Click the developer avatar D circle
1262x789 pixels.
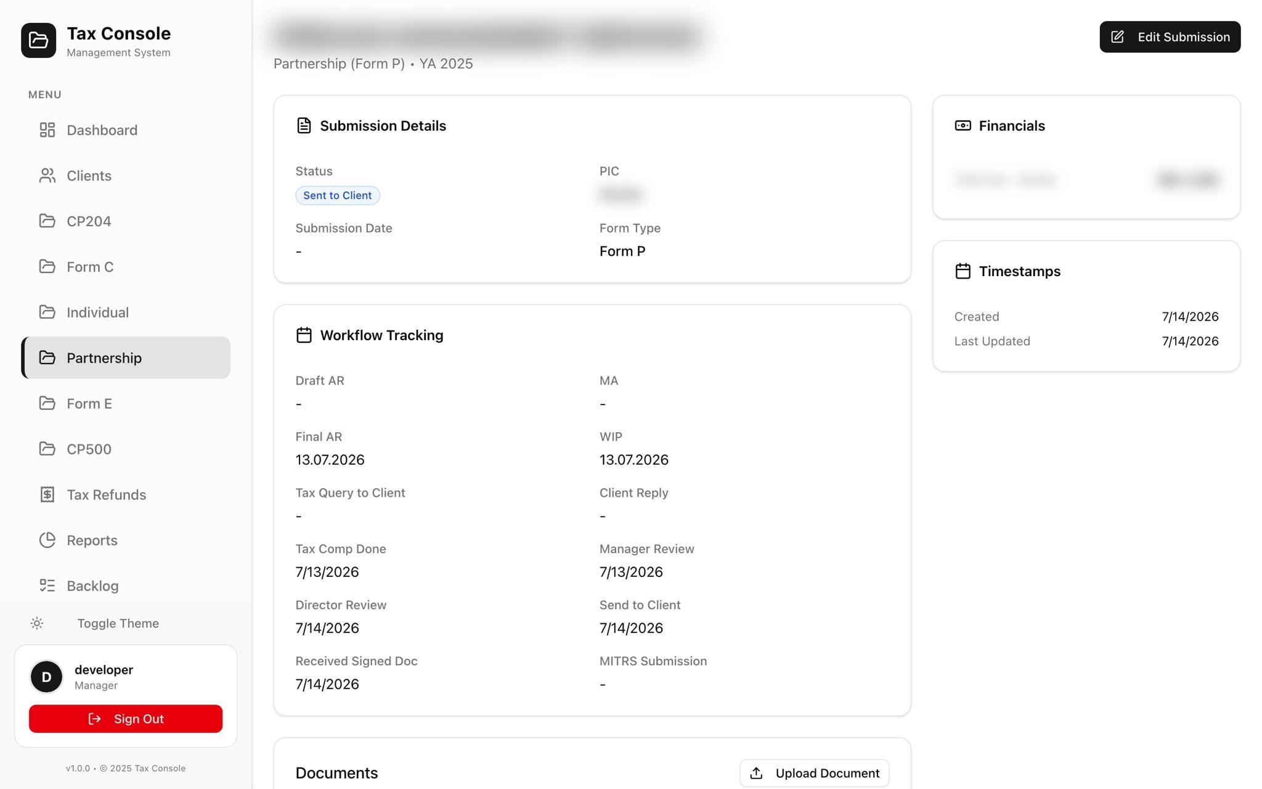click(x=46, y=677)
